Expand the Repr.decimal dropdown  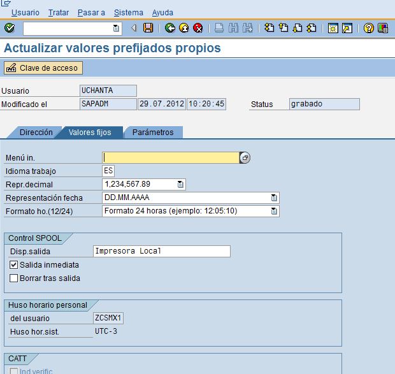(x=180, y=184)
